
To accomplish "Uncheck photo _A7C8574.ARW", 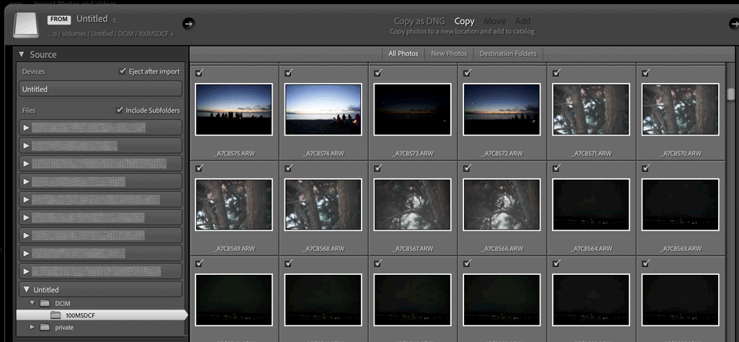I will point(289,73).
